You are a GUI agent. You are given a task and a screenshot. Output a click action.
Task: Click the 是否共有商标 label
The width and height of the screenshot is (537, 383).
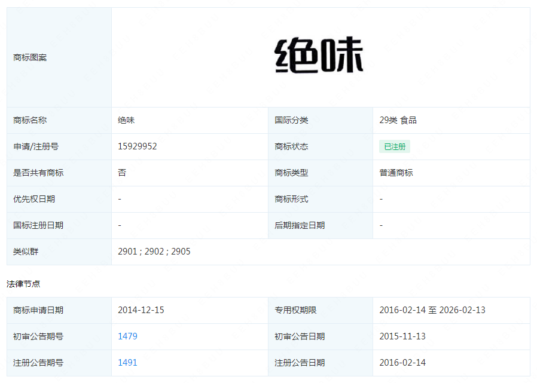point(38,173)
